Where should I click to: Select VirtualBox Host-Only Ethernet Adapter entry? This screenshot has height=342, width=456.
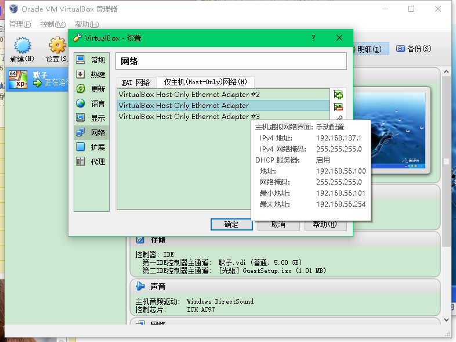coord(223,105)
